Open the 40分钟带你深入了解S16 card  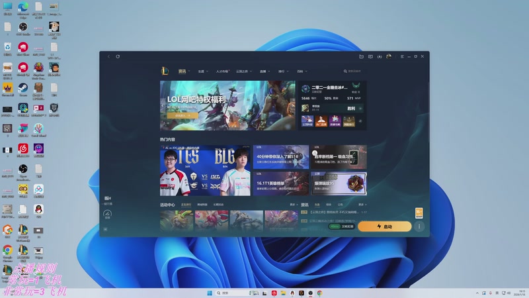(280, 157)
